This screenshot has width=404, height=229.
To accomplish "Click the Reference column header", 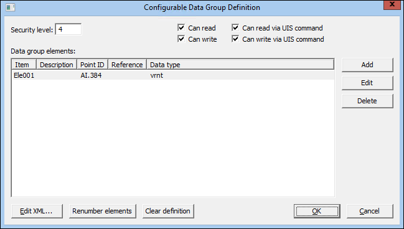I will pyautogui.click(x=127, y=64).
